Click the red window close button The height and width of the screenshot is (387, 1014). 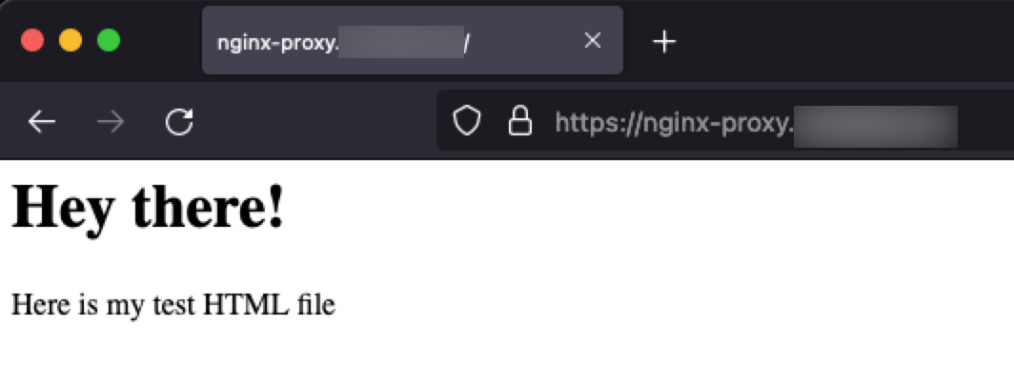[32, 41]
